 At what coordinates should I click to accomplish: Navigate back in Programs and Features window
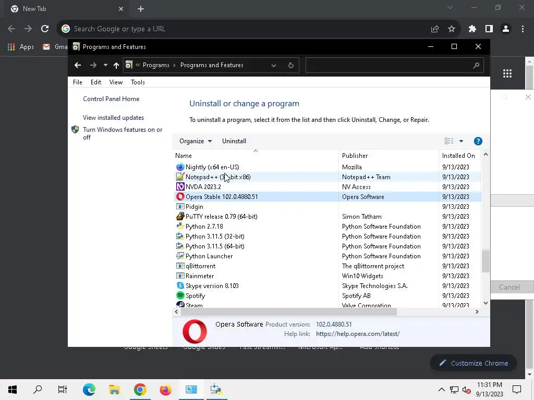(x=78, y=65)
